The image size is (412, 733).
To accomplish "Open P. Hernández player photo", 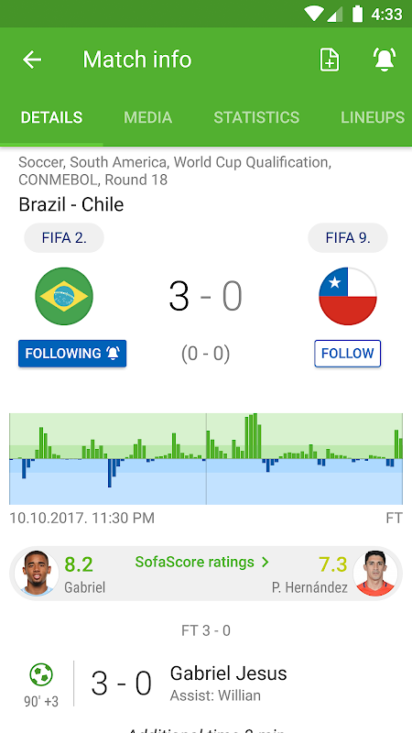I will coord(375,574).
